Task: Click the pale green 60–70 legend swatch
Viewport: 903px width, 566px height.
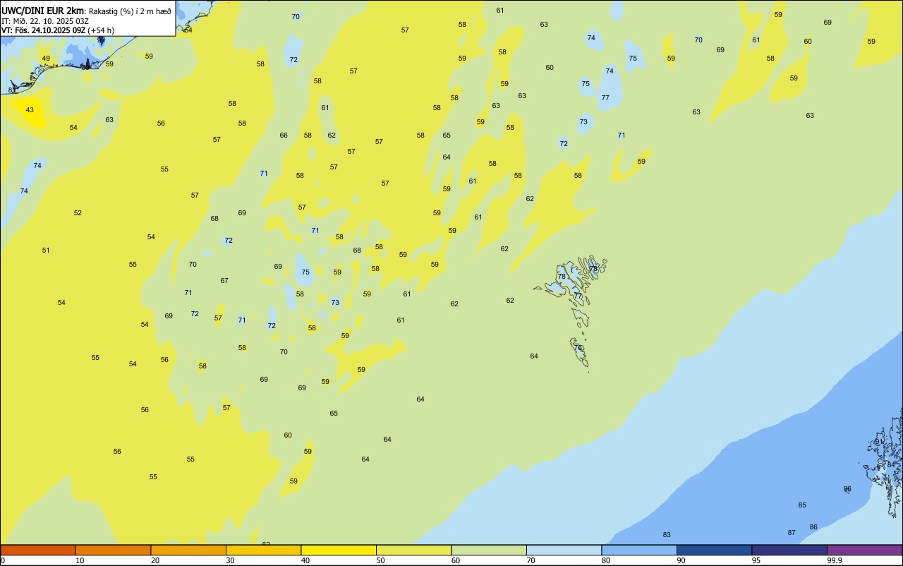Action: (x=489, y=550)
